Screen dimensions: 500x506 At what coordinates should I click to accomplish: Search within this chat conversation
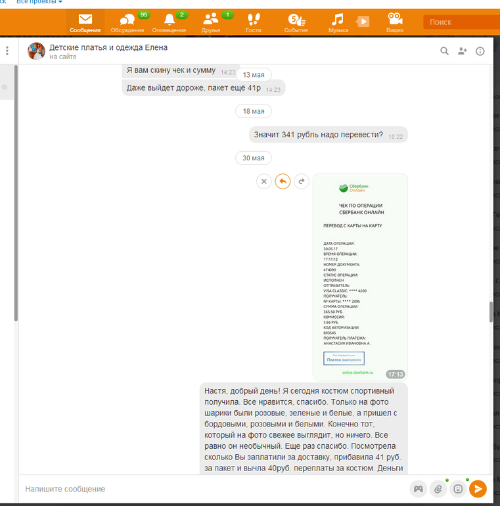click(445, 51)
